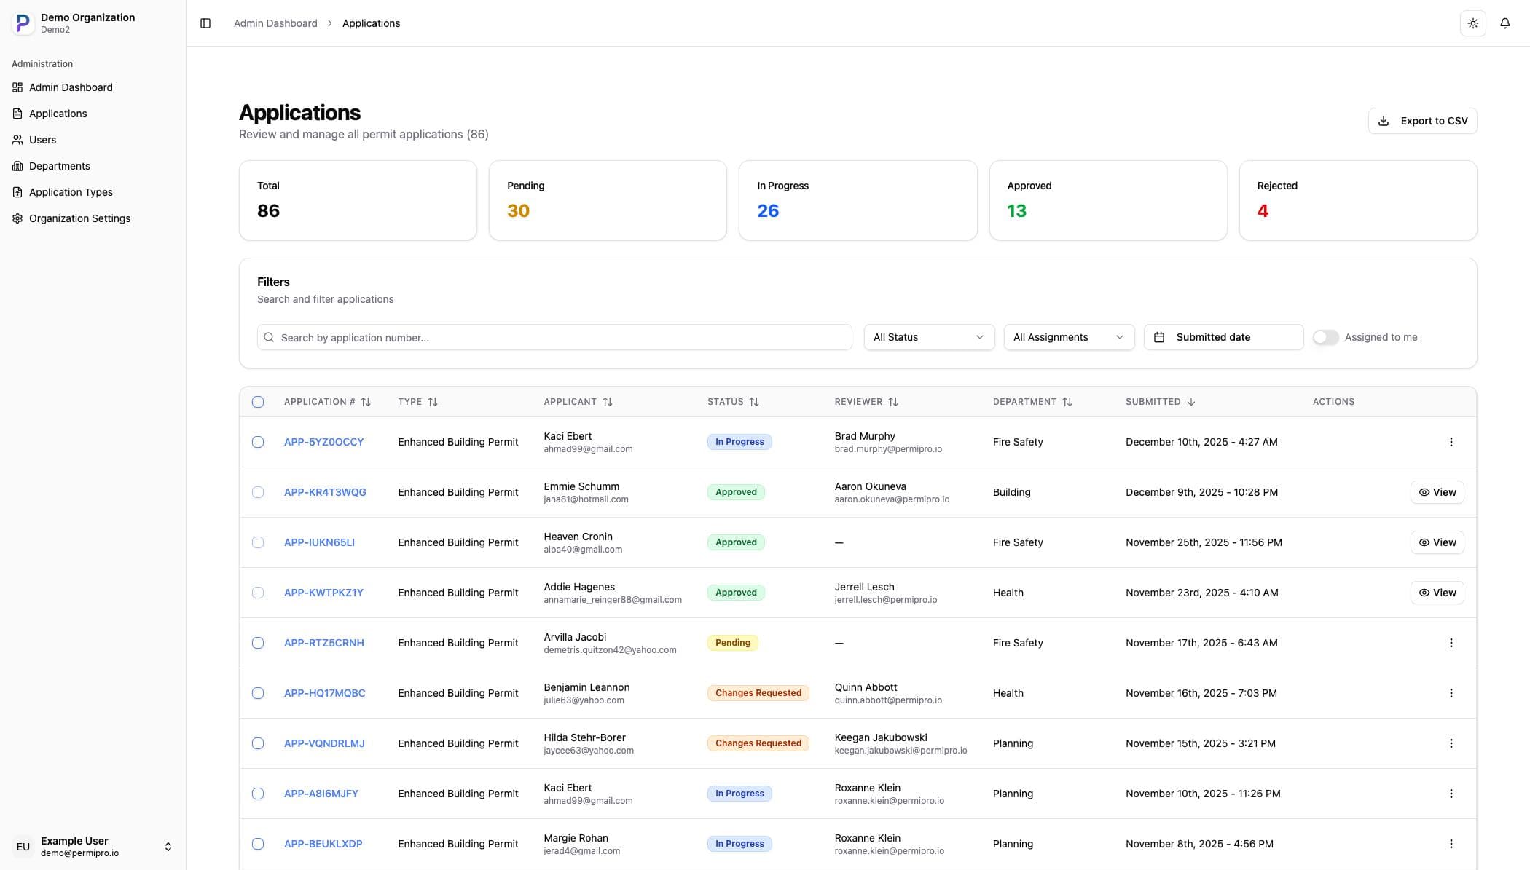This screenshot has width=1530, height=870.
Task: Select checkbox for APP-RTZ5CRNH row
Action: (x=258, y=643)
